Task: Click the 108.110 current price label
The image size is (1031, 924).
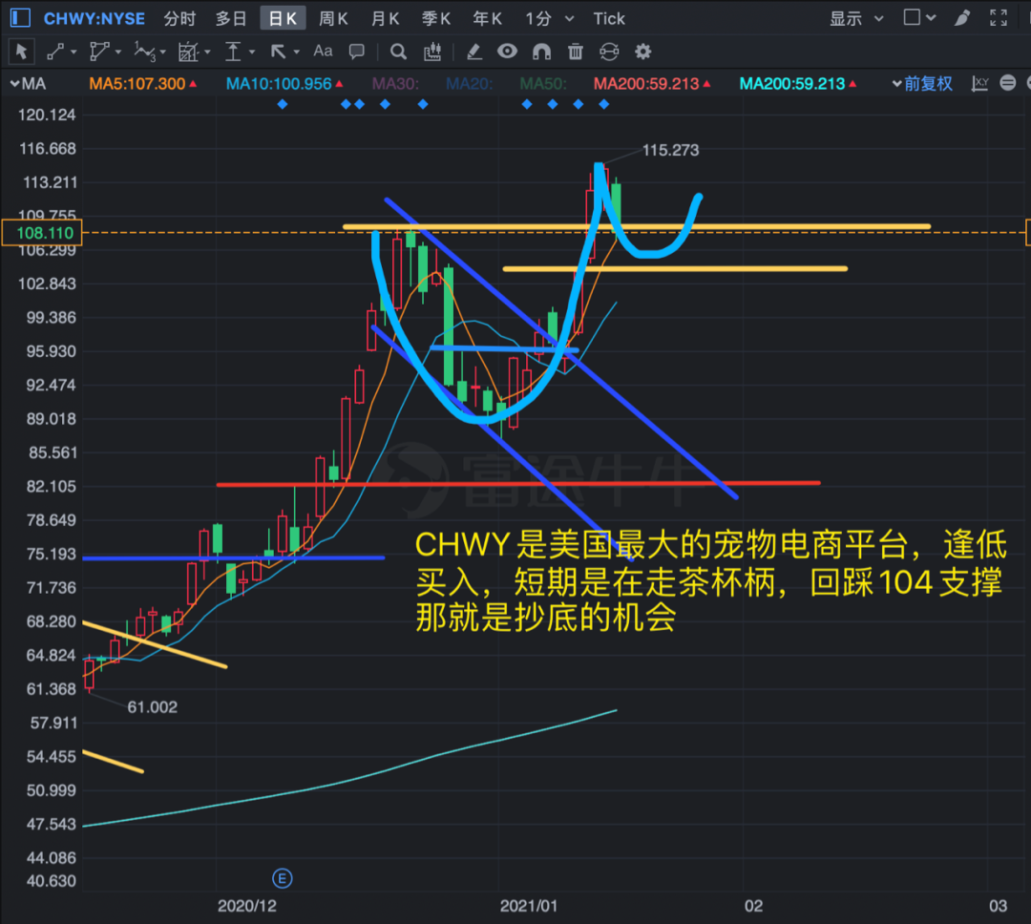Action: [x=42, y=233]
